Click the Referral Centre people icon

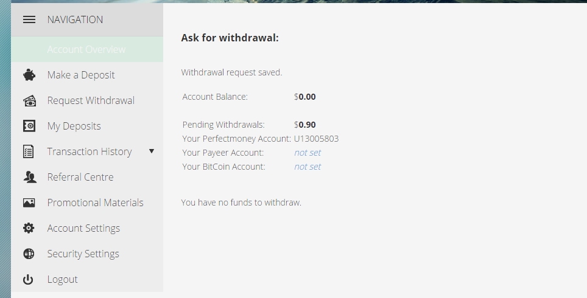[x=29, y=177]
